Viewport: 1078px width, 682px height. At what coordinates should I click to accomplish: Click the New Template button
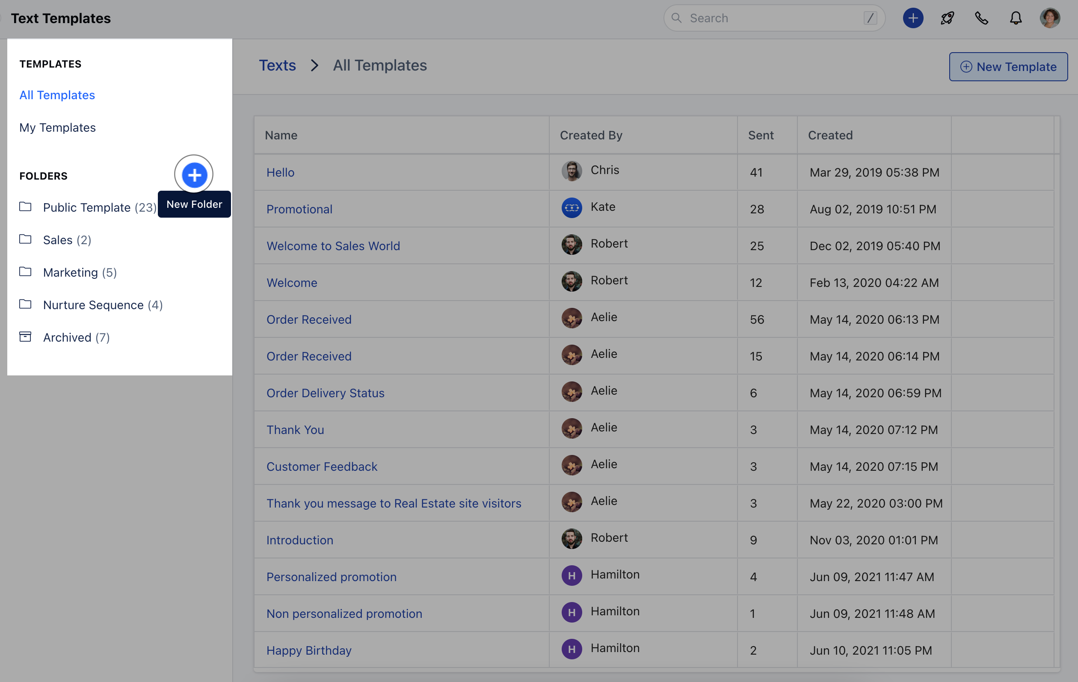click(1008, 67)
